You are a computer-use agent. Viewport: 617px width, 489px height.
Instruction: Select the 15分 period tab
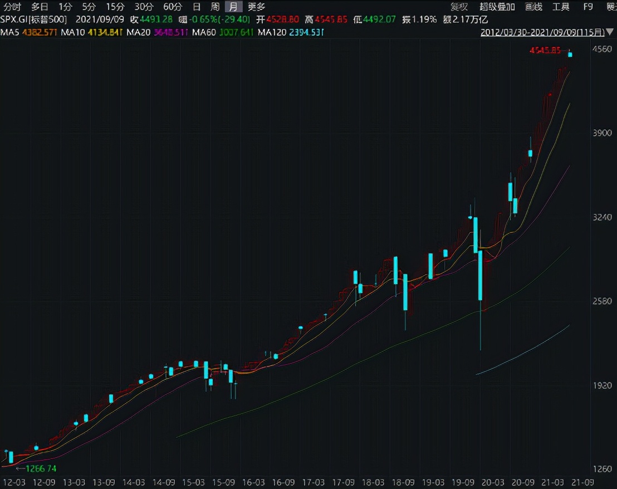point(115,7)
